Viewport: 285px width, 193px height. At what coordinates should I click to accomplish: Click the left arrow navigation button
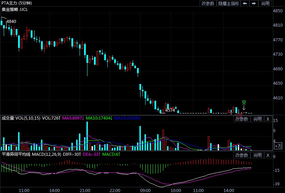coord(245,3)
